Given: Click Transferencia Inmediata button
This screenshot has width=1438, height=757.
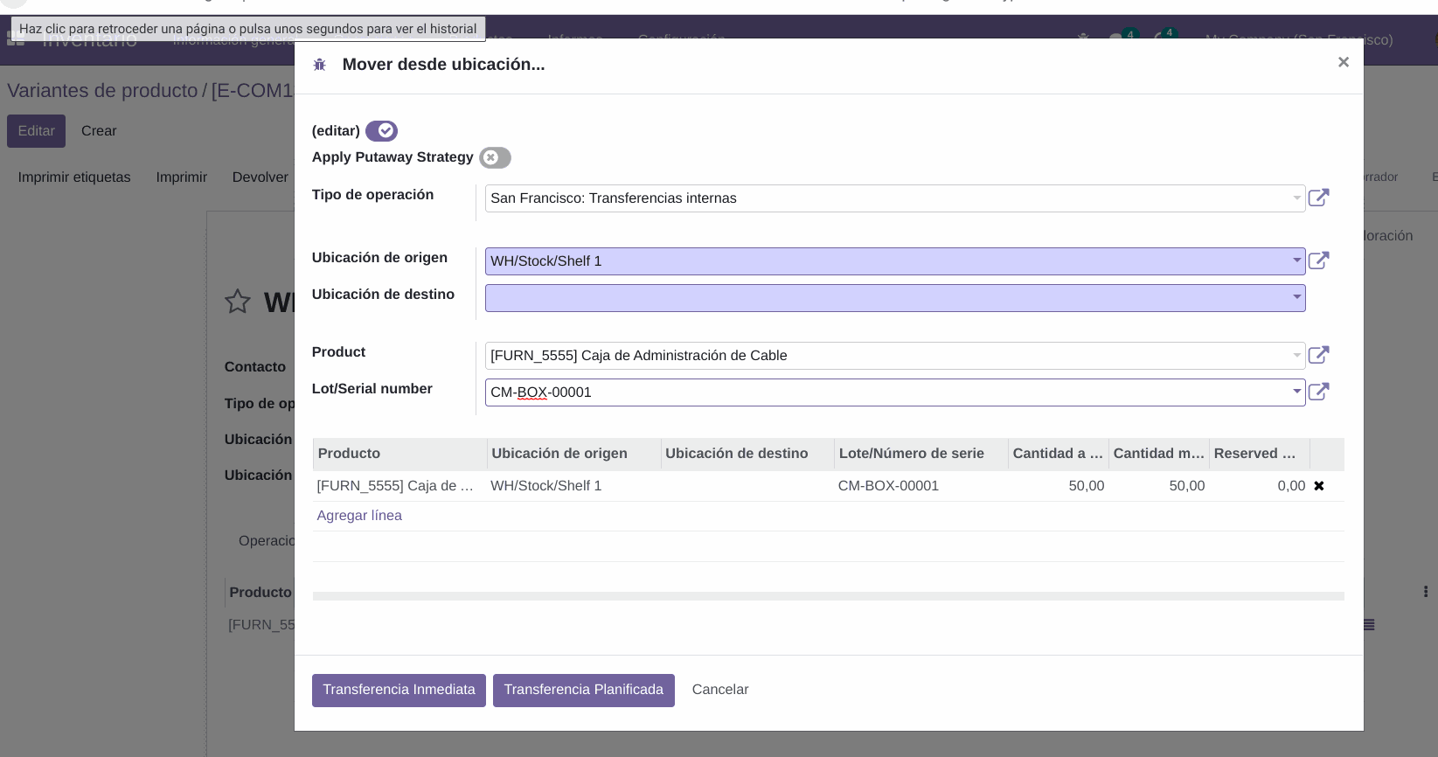Looking at the screenshot, I should pyautogui.click(x=399, y=690).
